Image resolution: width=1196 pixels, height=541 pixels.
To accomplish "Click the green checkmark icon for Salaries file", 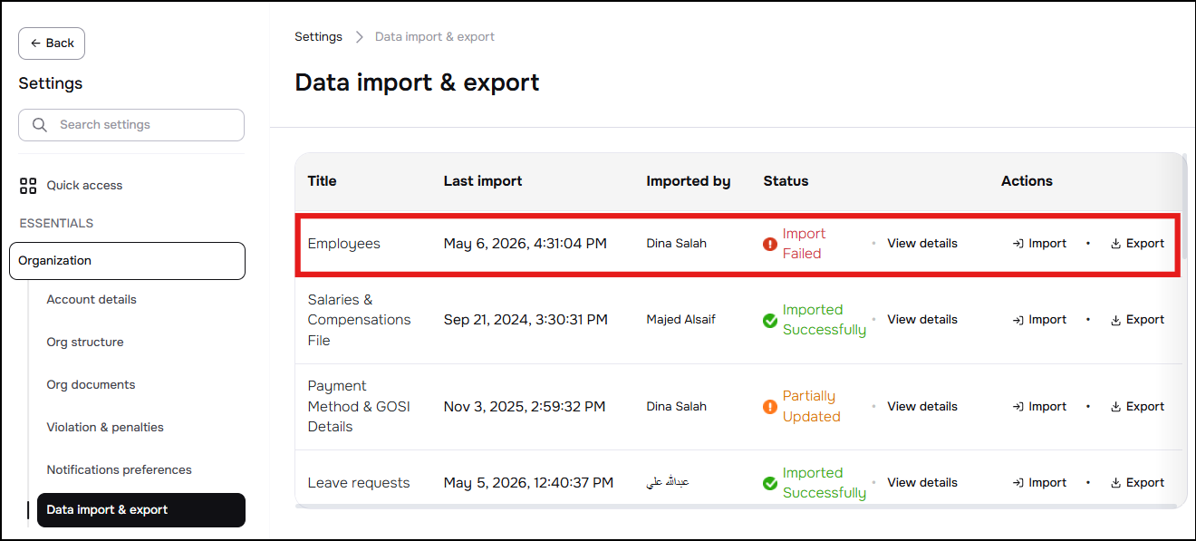I will tap(770, 320).
